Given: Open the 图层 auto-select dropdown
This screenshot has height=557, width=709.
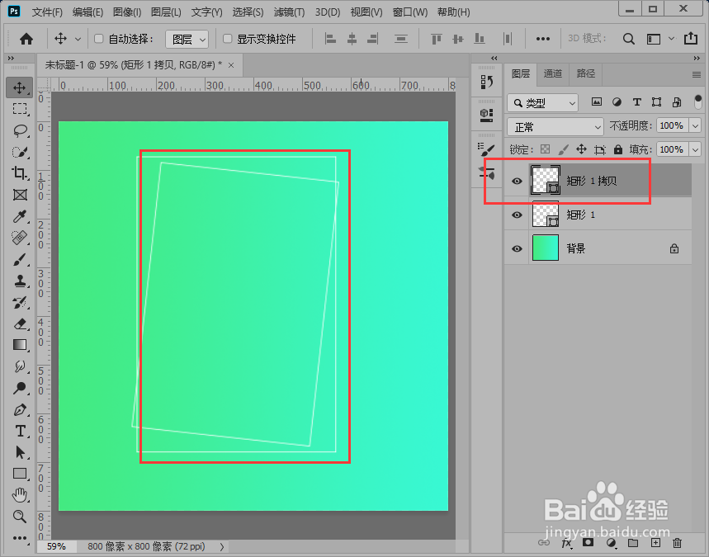Looking at the screenshot, I should [x=187, y=40].
